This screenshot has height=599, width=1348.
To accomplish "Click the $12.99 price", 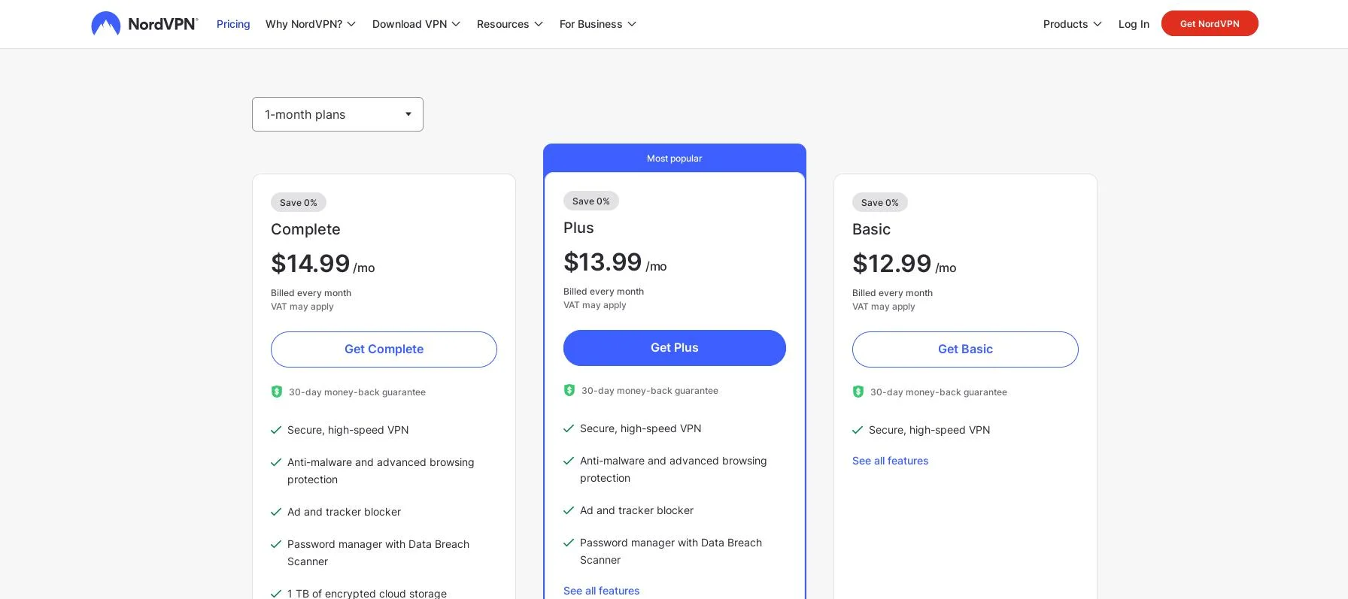I will point(891,264).
